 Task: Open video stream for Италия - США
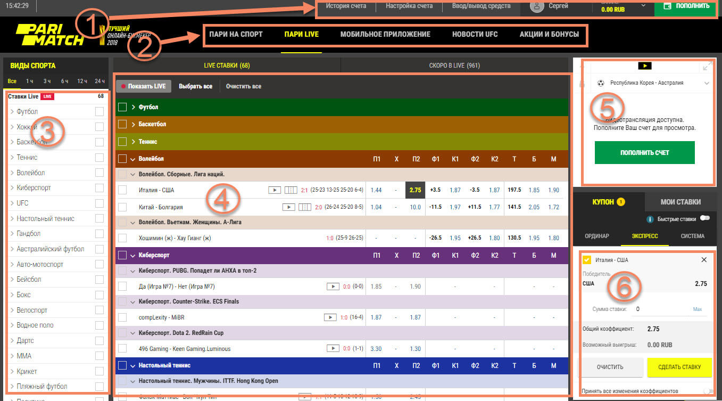[x=275, y=190]
